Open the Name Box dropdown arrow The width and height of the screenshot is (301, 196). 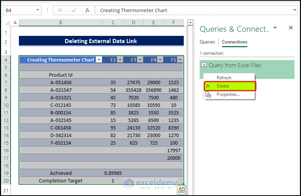(37, 10)
